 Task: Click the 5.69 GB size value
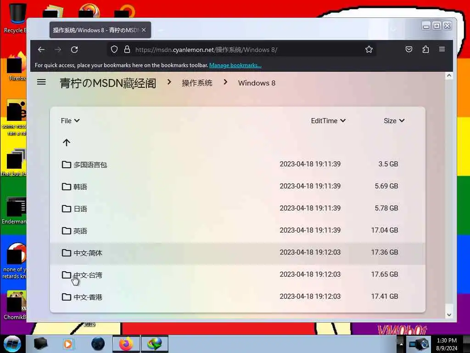tap(386, 186)
